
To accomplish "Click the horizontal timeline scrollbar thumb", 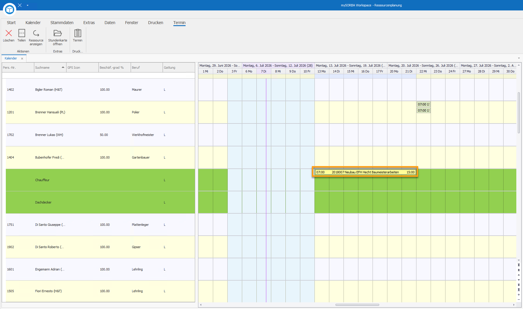I will coord(357,305).
